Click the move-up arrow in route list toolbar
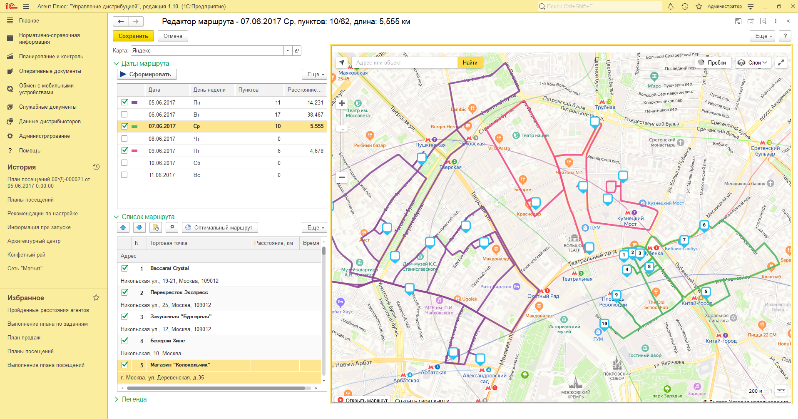Image resolution: width=798 pixels, height=419 pixels. click(123, 227)
